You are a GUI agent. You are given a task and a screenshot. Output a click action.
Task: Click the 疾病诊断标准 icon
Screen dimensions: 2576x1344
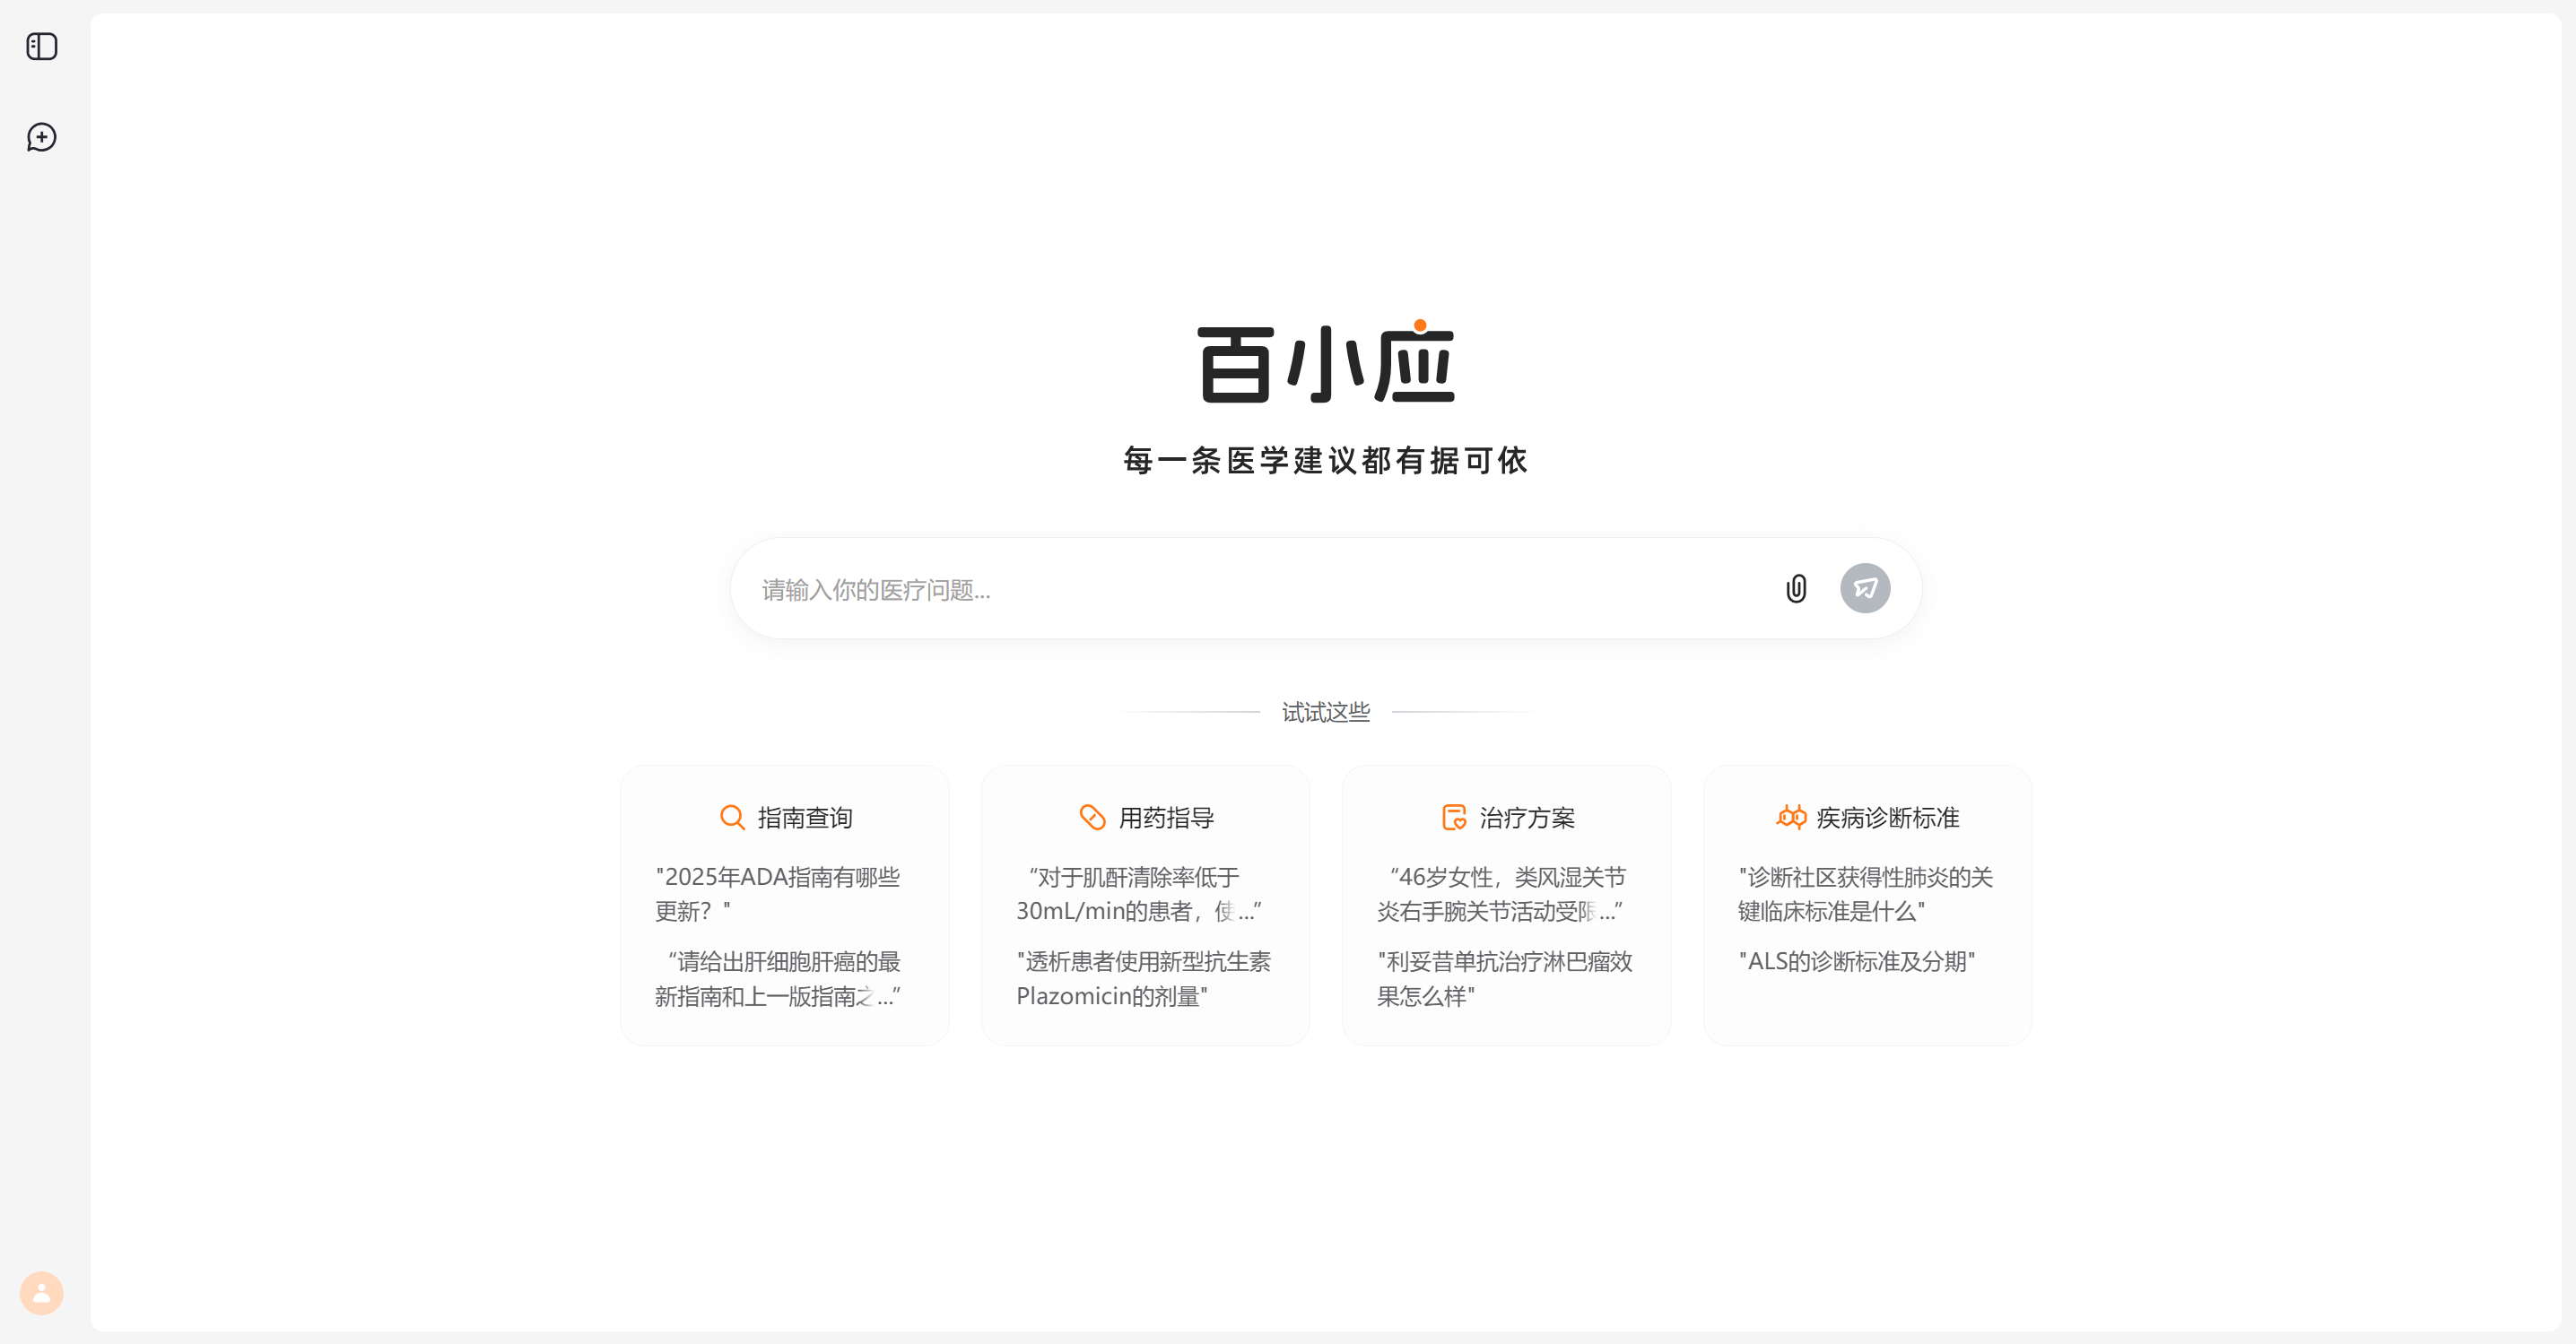(x=1791, y=818)
